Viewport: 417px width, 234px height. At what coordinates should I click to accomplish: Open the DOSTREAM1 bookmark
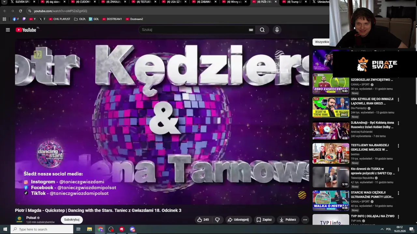112,19
